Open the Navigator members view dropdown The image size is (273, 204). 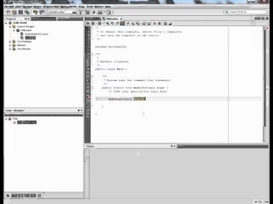pos(44,115)
